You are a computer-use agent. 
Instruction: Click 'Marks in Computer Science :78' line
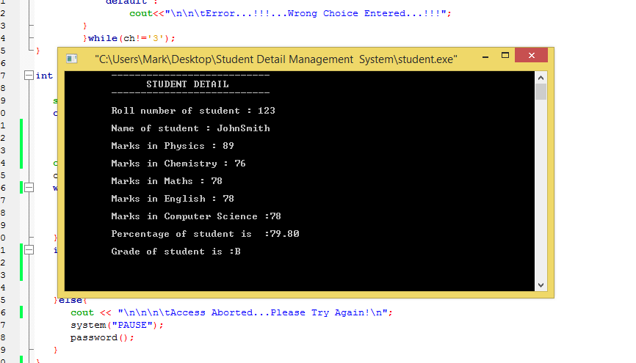[196, 216]
